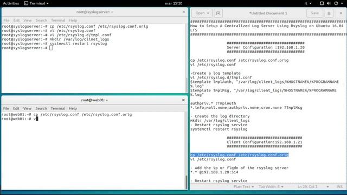The width and height of the screenshot is (347, 195).
Task: Expand the system menu arrow in top bar
Action: pyautogui.click(x=342, y=3)
